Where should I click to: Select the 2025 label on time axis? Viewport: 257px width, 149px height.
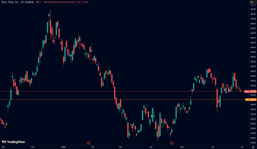coord(64,146)
